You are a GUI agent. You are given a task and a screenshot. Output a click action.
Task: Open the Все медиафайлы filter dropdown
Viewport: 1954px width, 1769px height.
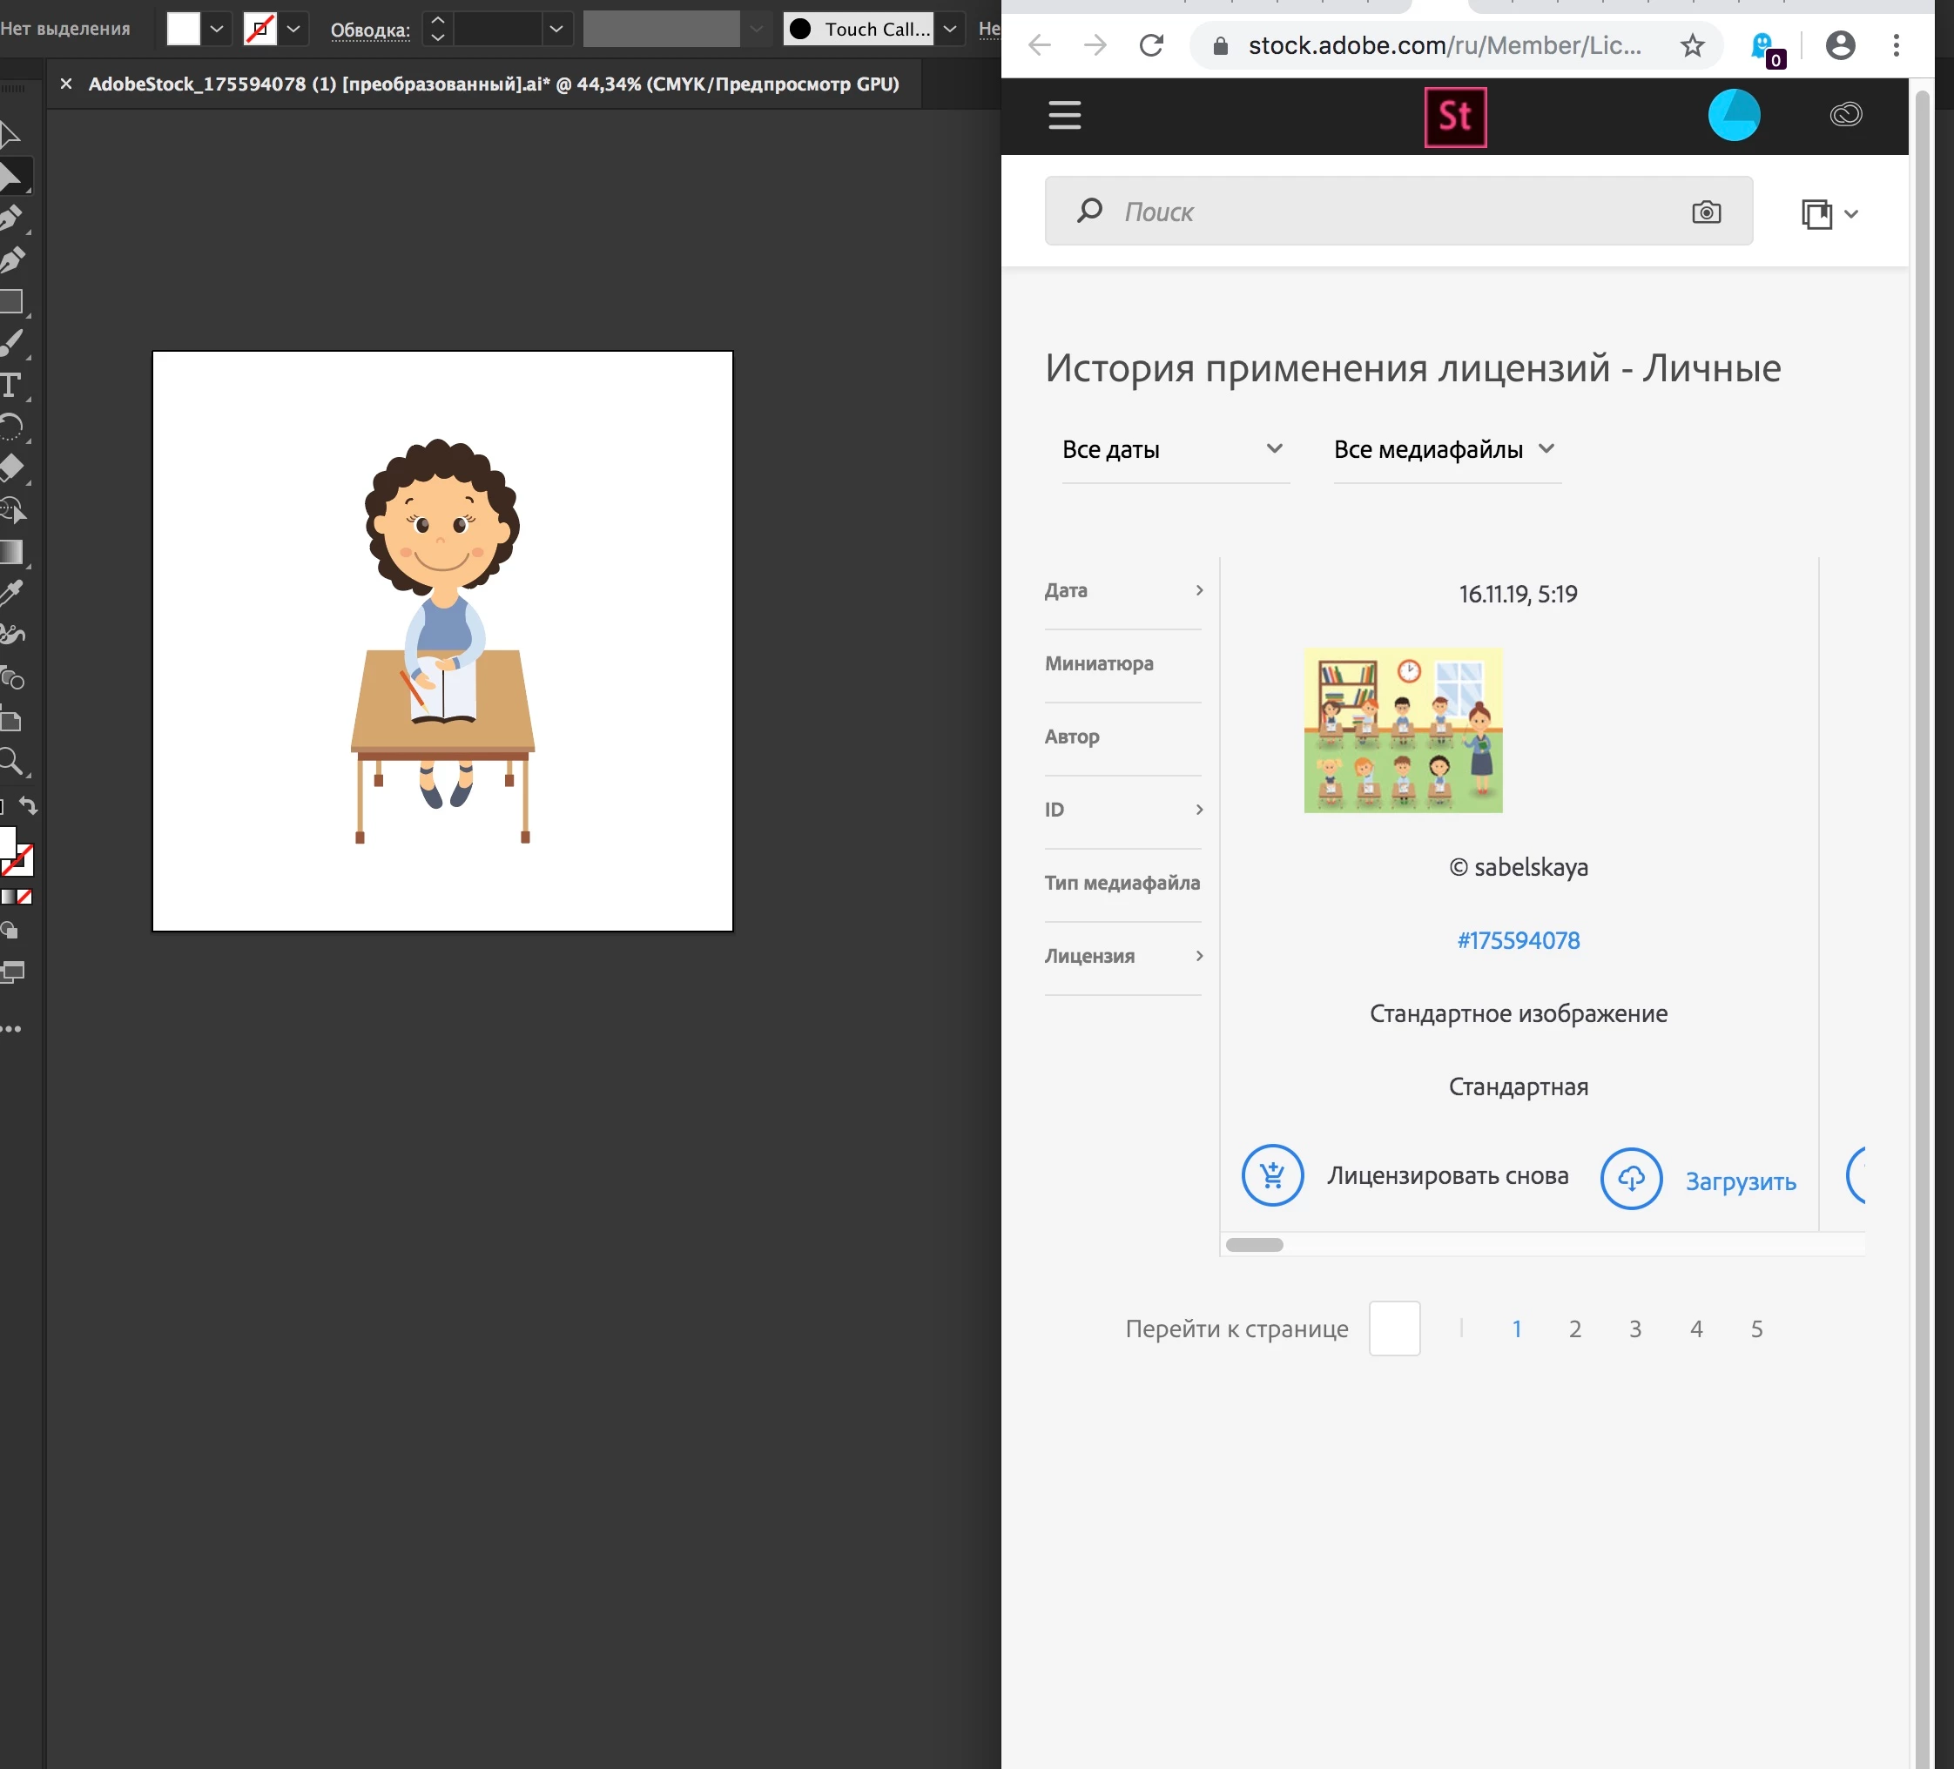tap(1445, 449)
